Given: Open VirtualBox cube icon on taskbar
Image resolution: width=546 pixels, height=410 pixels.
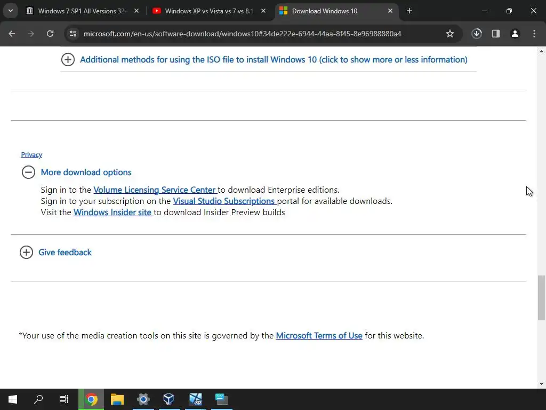Looking at the screenshot, I should pos(169,399).
